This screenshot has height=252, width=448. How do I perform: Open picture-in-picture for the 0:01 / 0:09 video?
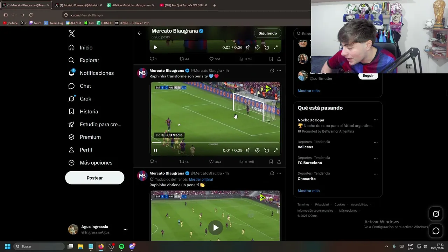coord(266,150)
